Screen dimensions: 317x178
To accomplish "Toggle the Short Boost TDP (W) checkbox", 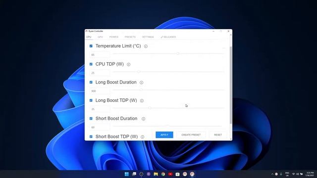I will click(91, 136).
